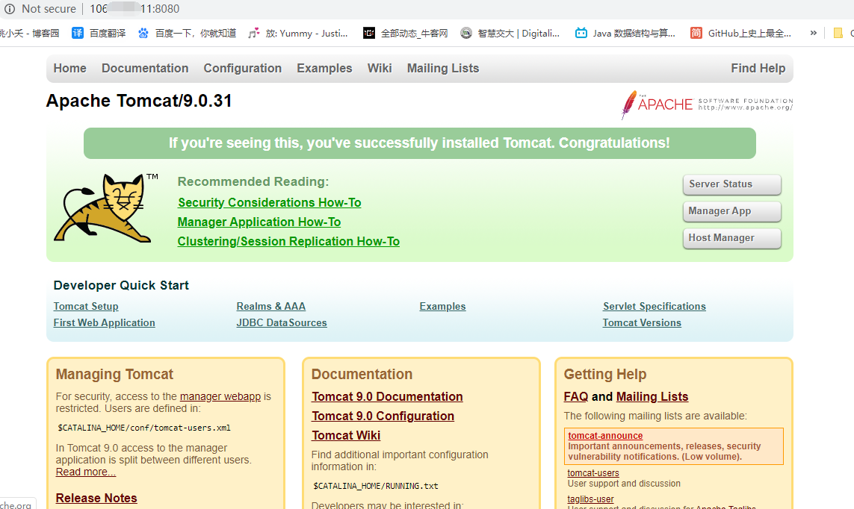The image size is (854, 509).
Task: Open the taglibs-user mailing list link
Action: click(x=590, y=499)
